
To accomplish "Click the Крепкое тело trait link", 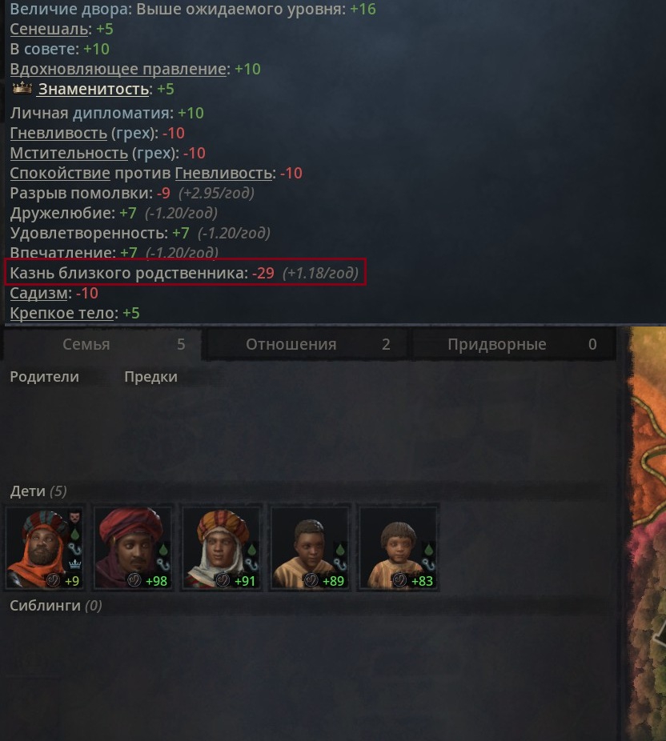I will [62, 313].
